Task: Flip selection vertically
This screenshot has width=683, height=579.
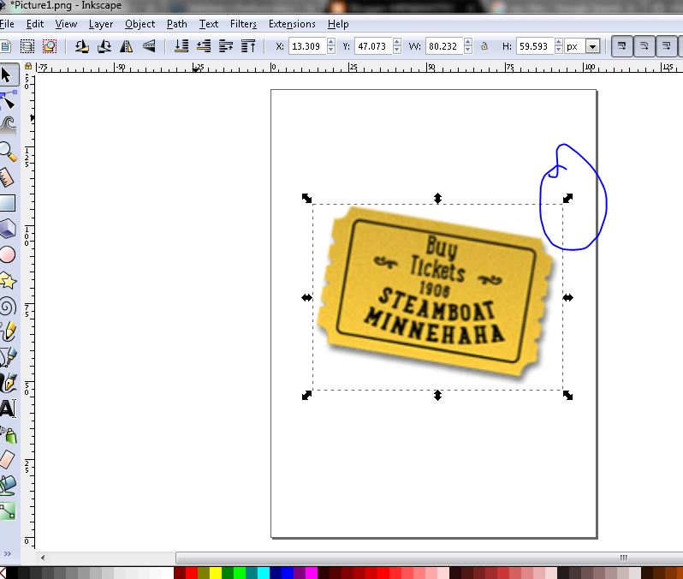Action: tap(149, 46)
